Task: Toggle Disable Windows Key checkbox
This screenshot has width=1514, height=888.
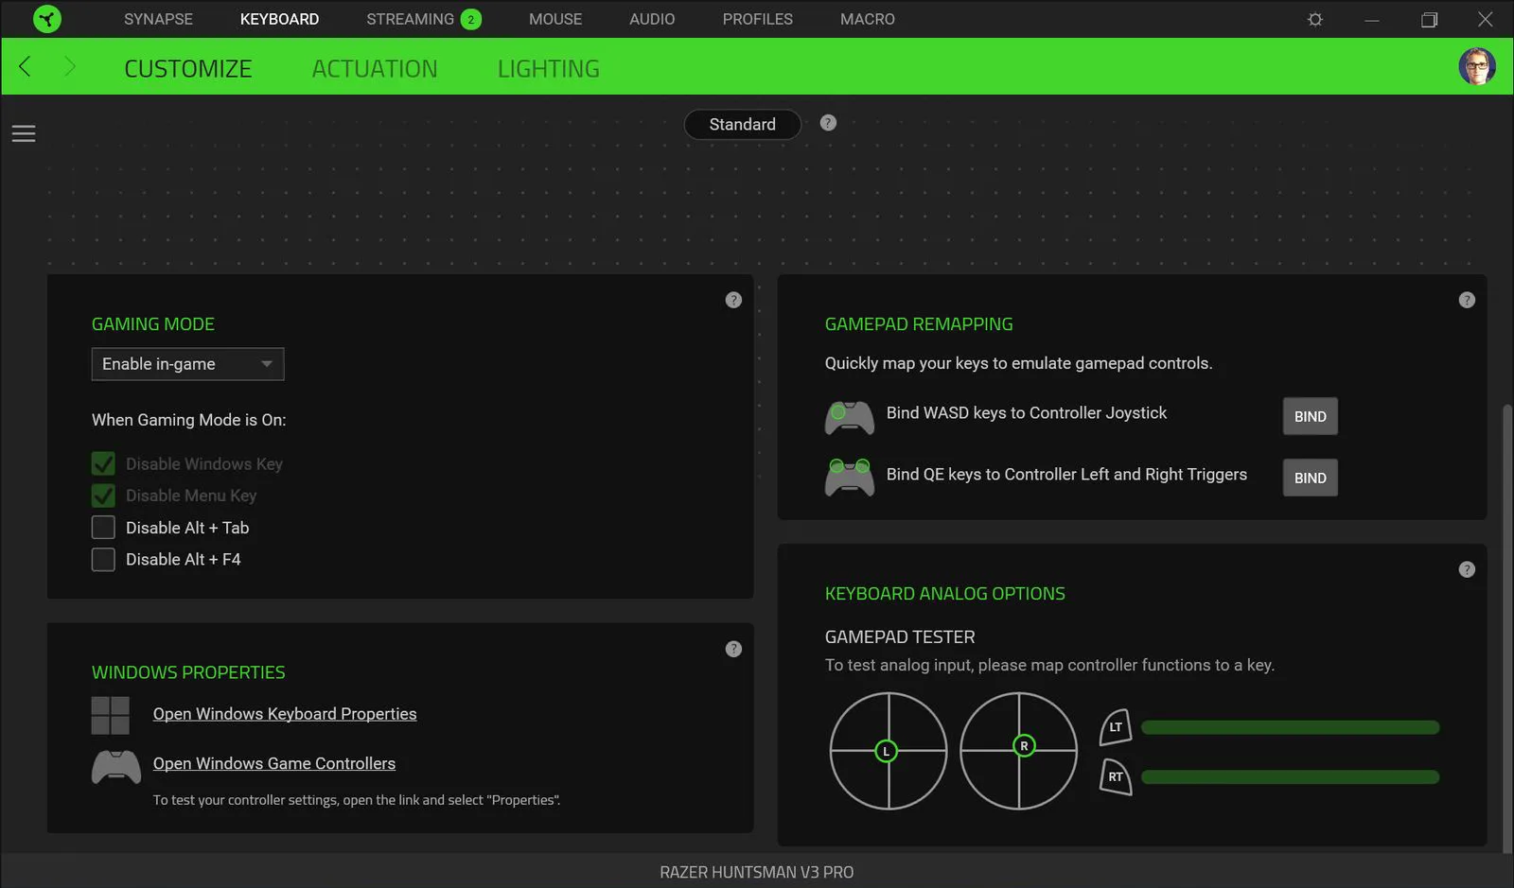Action: (x=103, y=463)
